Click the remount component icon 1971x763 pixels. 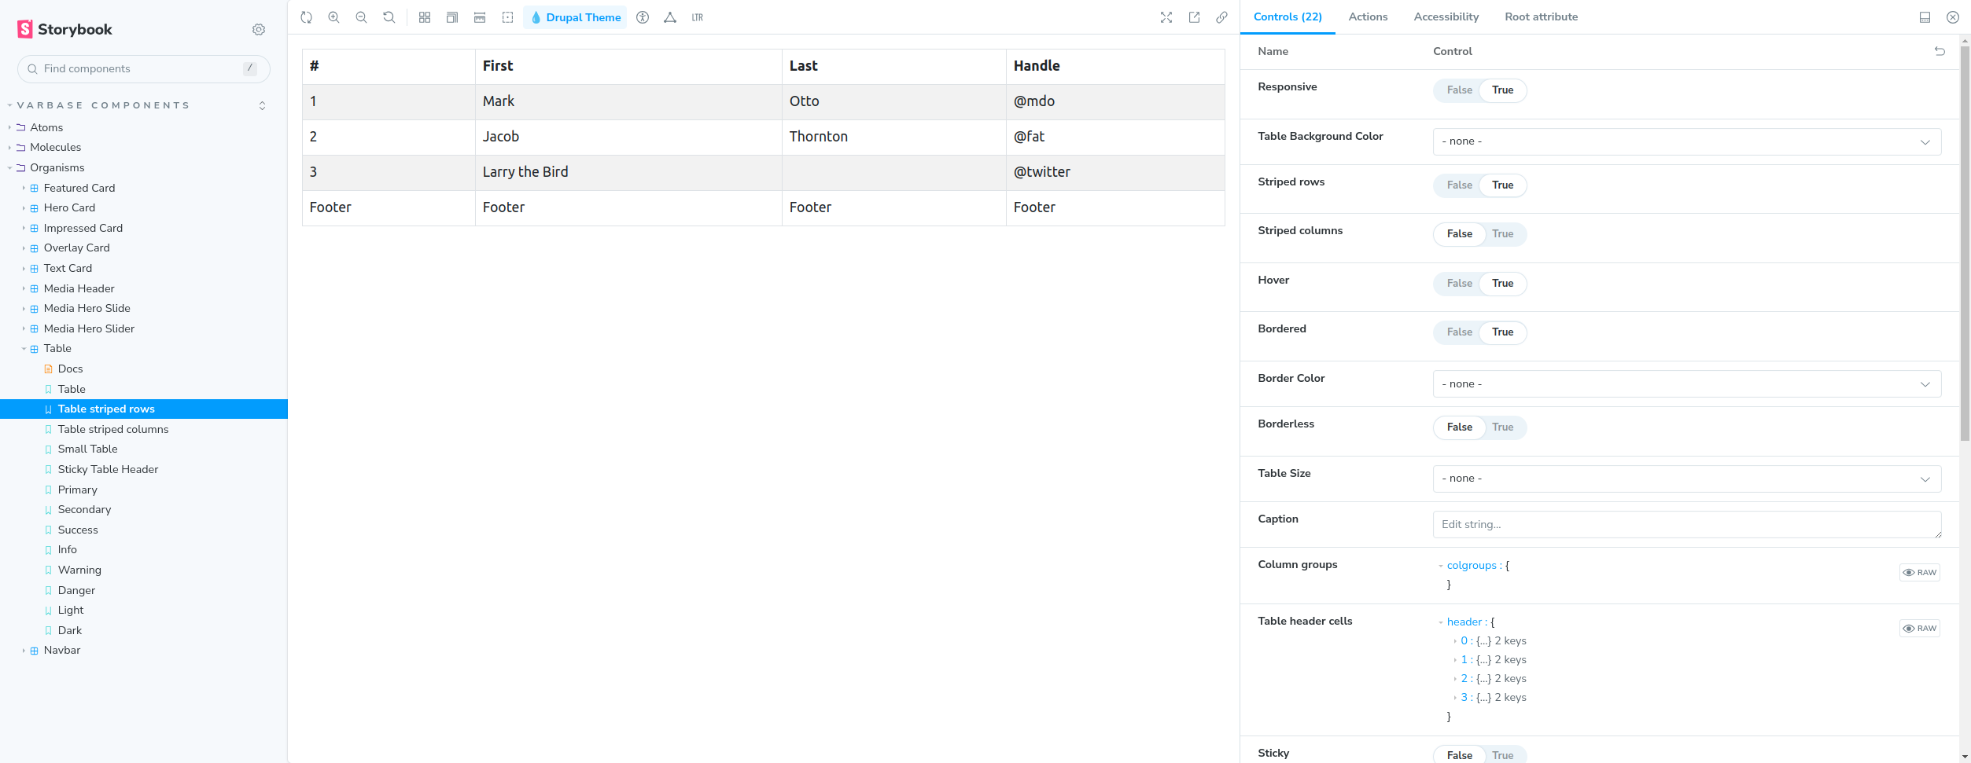(307, 17)
